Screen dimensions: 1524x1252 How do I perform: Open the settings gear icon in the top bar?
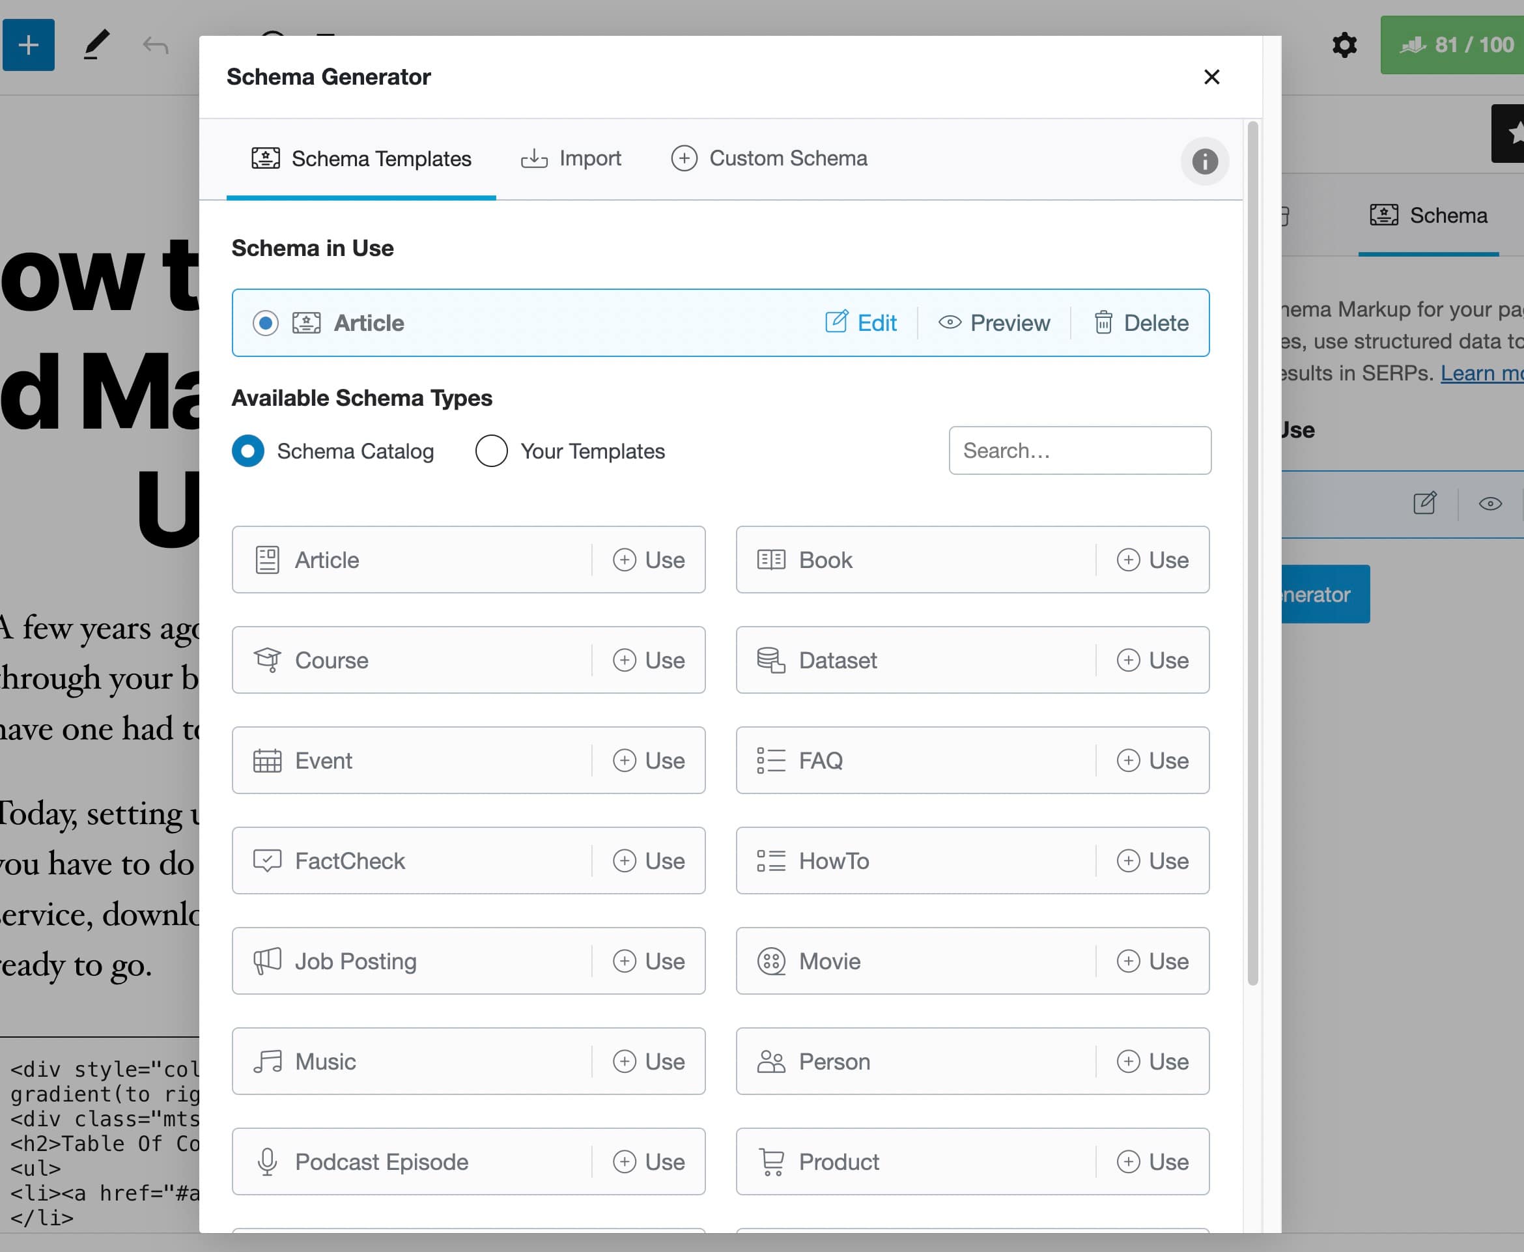(1344, 45)
